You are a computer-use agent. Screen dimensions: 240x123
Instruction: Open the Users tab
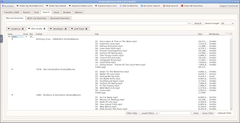click(x=56, y=12)
